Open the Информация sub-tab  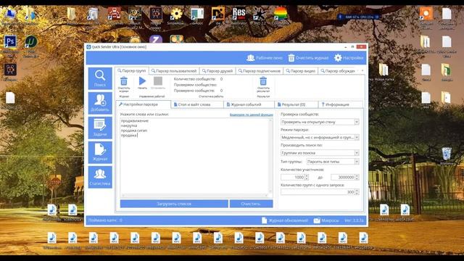(x=340, y=104)
